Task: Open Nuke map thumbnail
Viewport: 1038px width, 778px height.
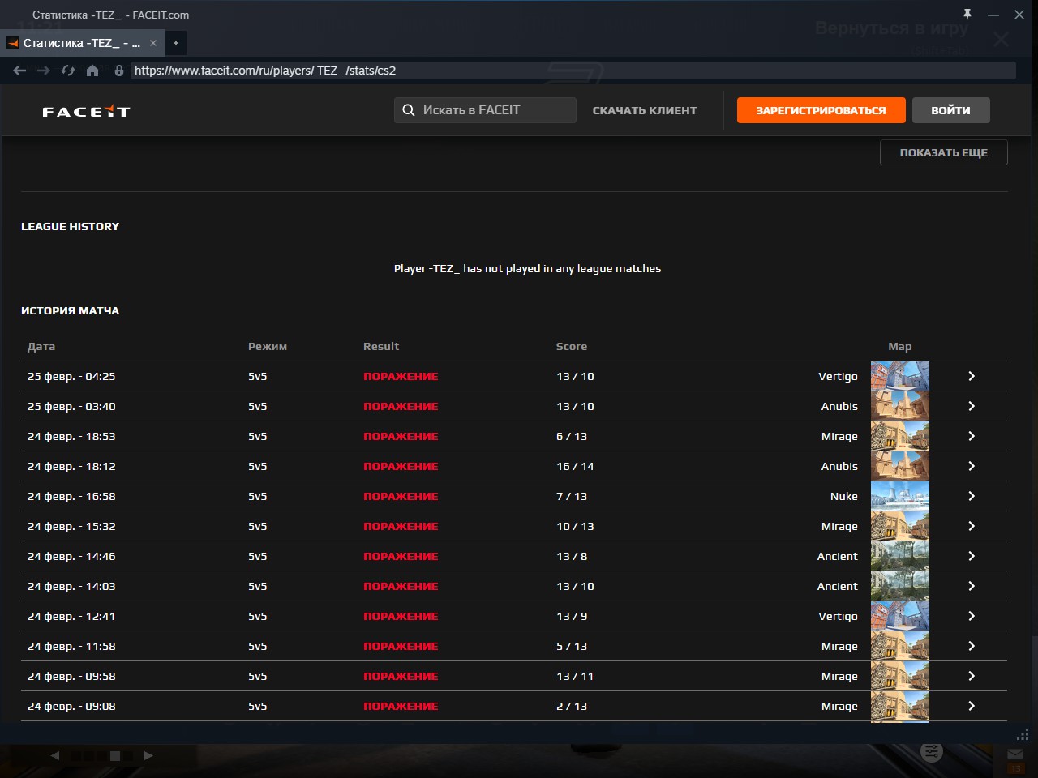Action: 900,496
